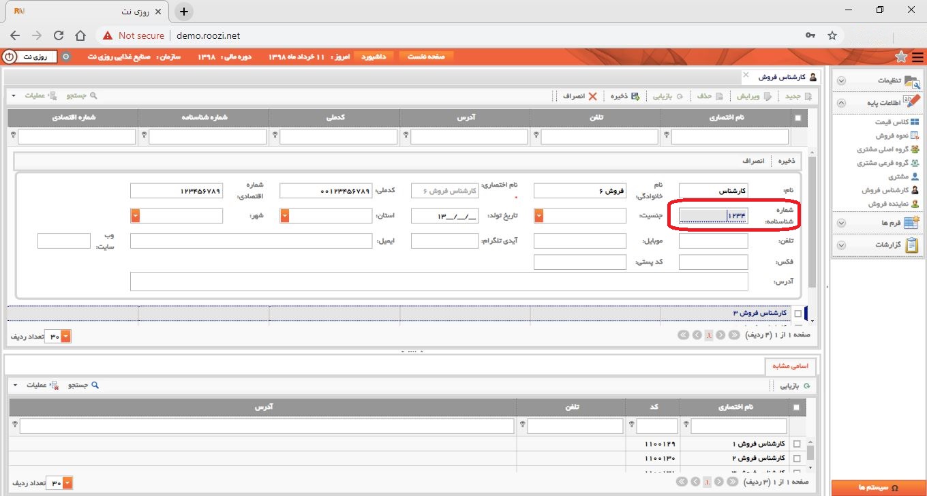927x496 pixels.
Task: Click the filter icon beside the کدملی filter box
Action: click(x=274, y=136)
